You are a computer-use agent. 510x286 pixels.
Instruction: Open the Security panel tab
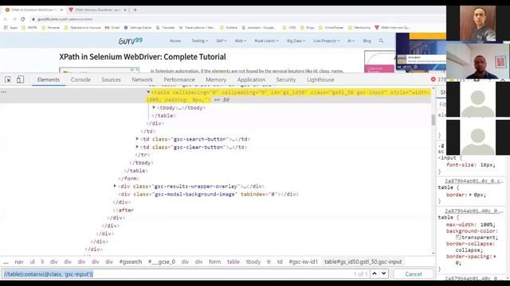[x=286, y=79]
